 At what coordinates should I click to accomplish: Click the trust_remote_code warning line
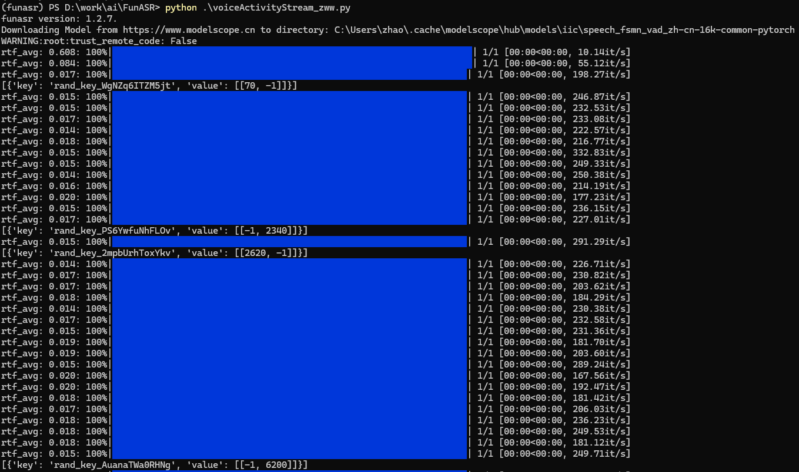point(99,41)
